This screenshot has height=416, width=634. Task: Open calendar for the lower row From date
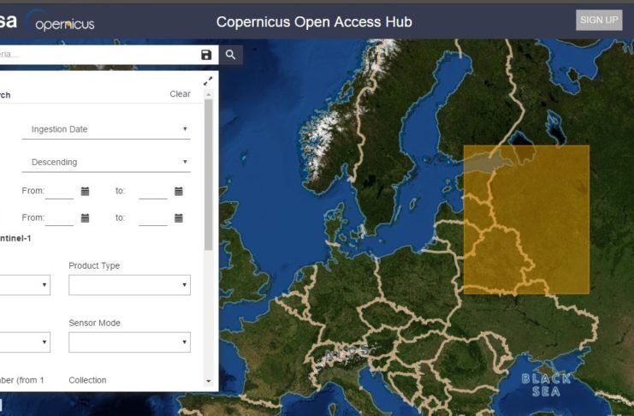click(x=85, y=218)
